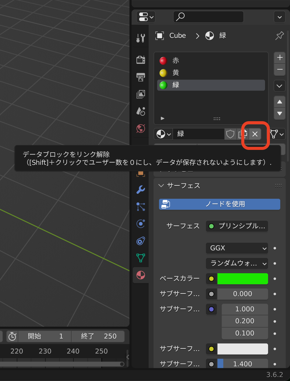Open the View Layer properties tab
The width and height of the screenshot is (290, 381).
141,94
